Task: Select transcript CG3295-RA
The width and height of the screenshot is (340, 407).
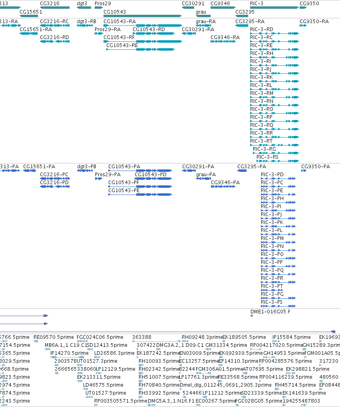Action: pyautogui.click(x=250, y=21)
